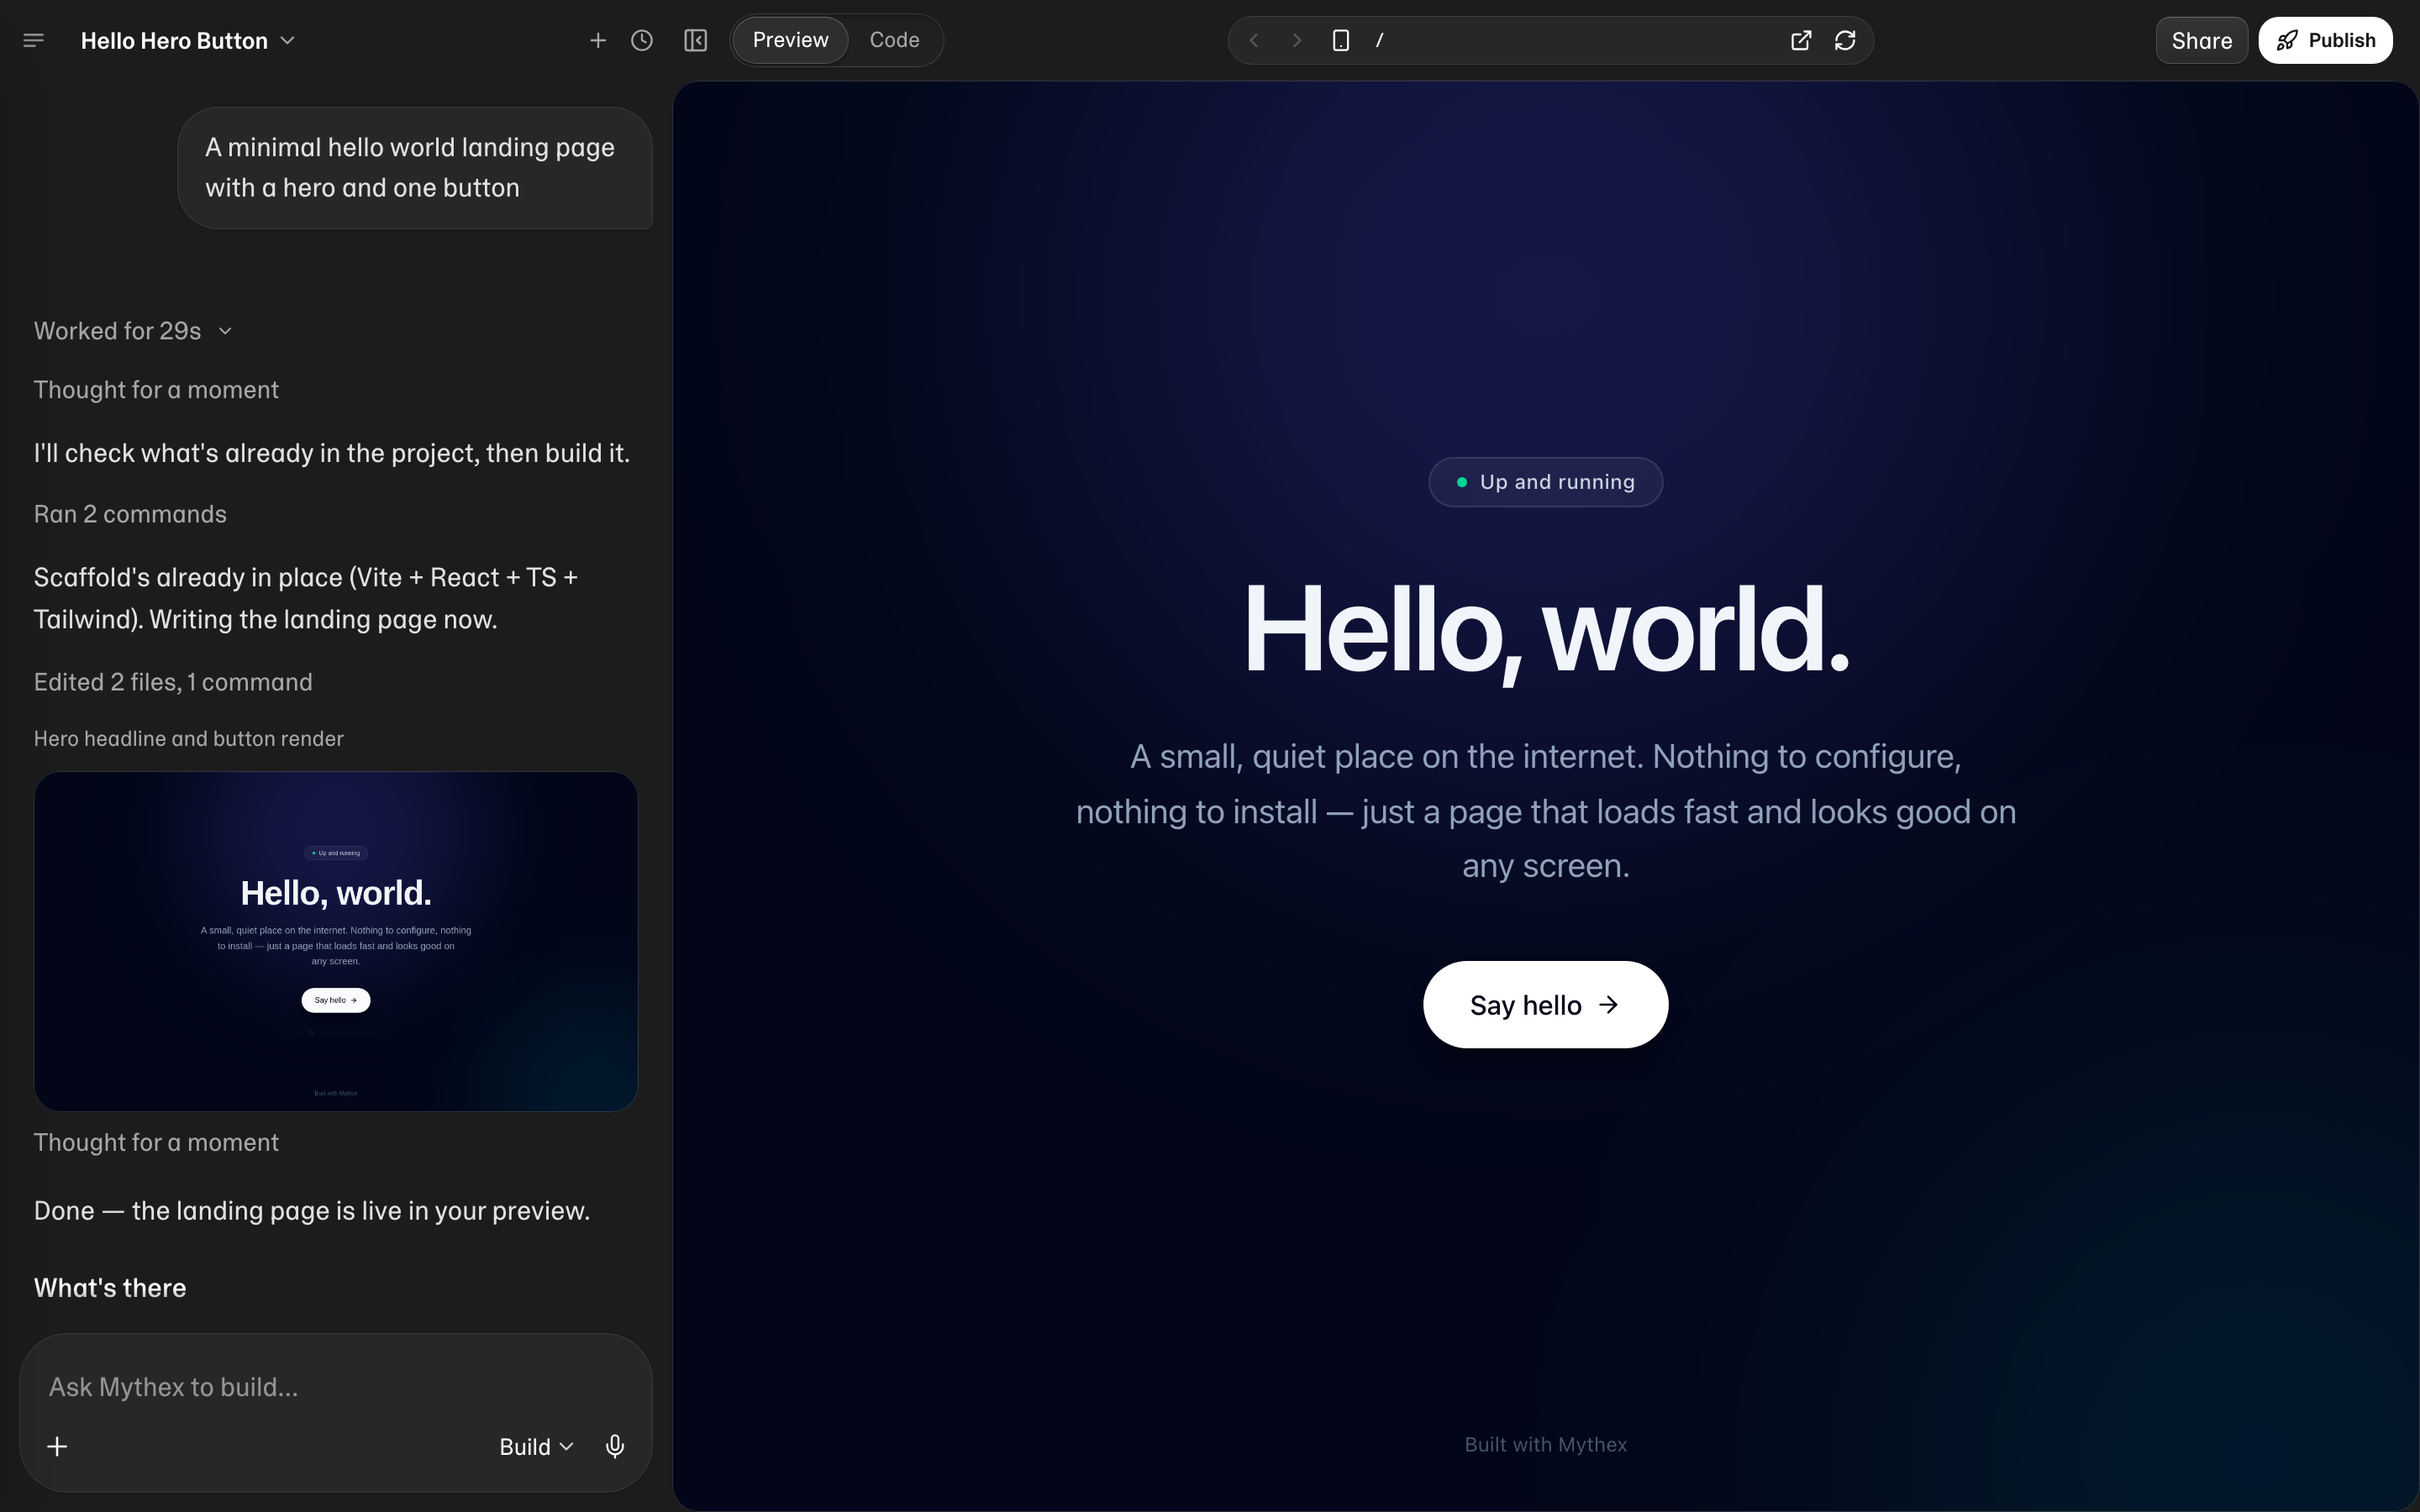
Task: Start a new chat with plus icon
Action: 598,40
